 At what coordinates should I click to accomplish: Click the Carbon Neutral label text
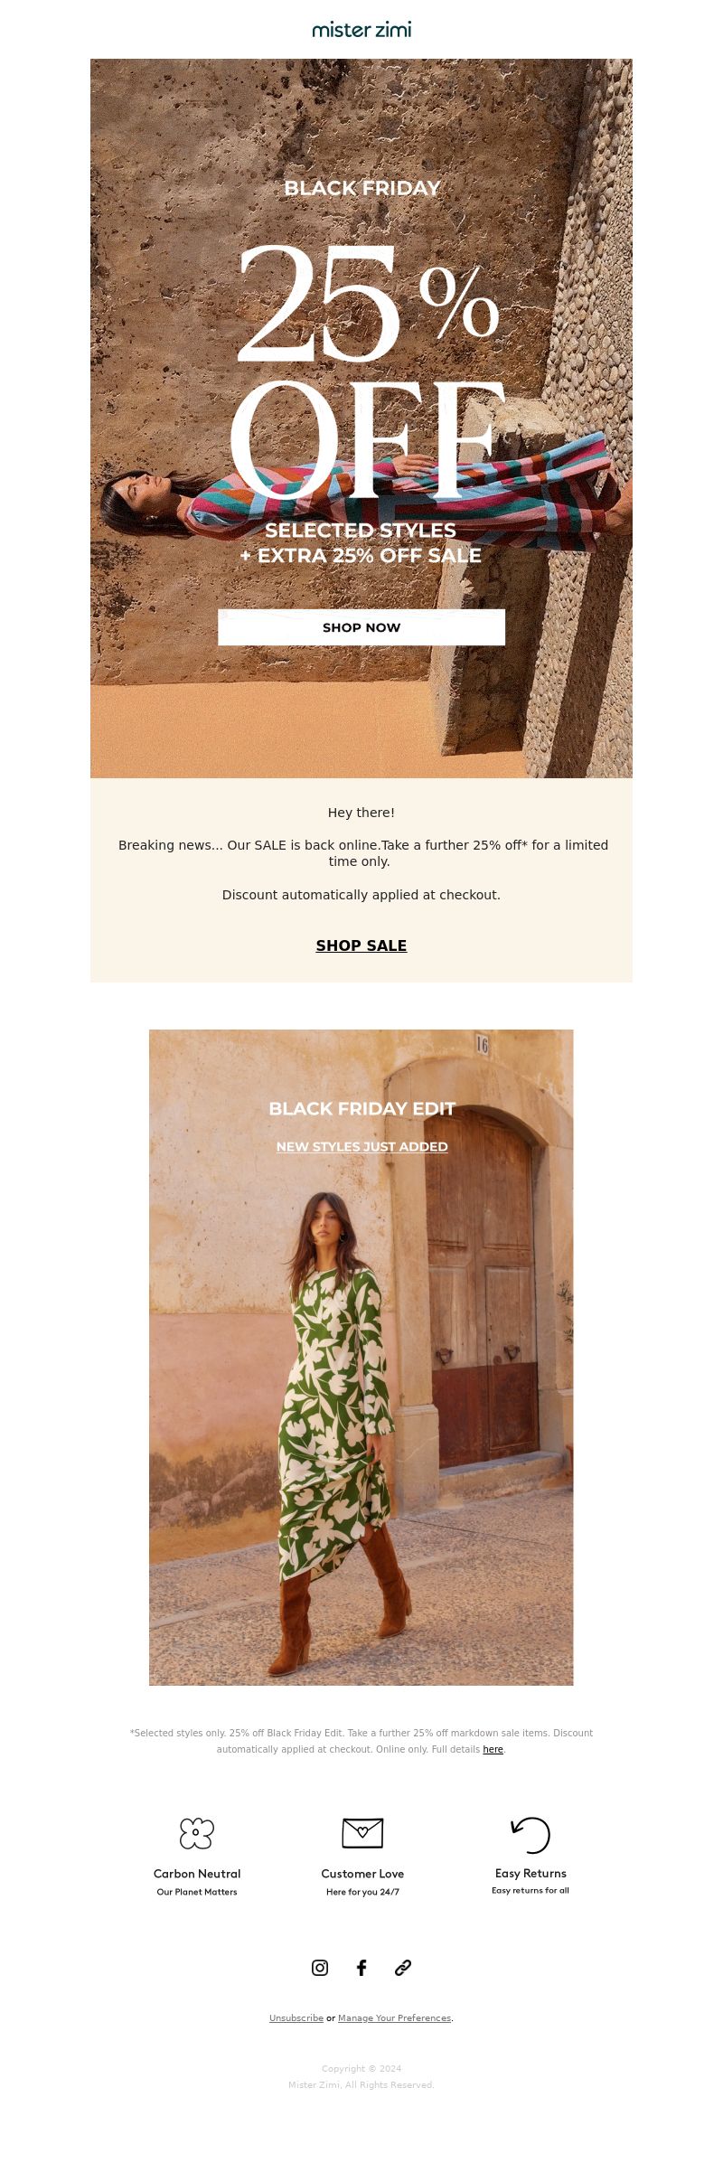click(197, 1874)
